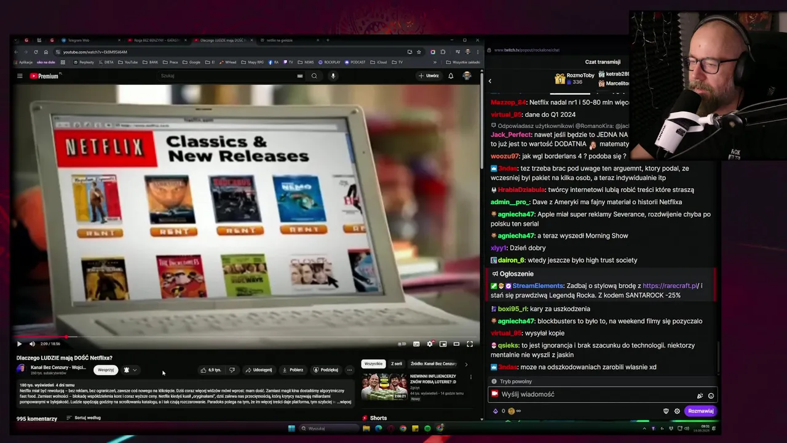
Task: Start voice search with the microphone icon
Action: click(x=333, y=76)
